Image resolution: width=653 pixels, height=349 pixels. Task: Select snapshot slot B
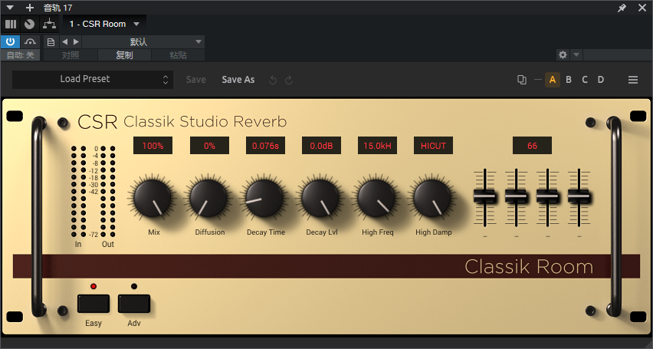coord(569,80)
